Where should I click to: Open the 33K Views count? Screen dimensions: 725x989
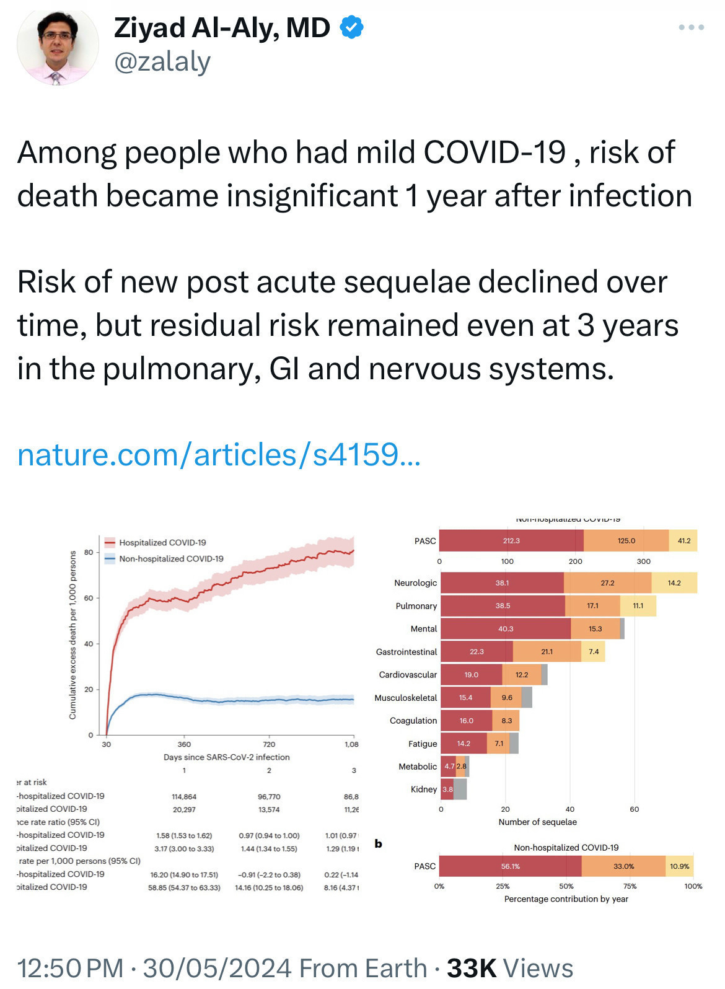click(509, 967)
